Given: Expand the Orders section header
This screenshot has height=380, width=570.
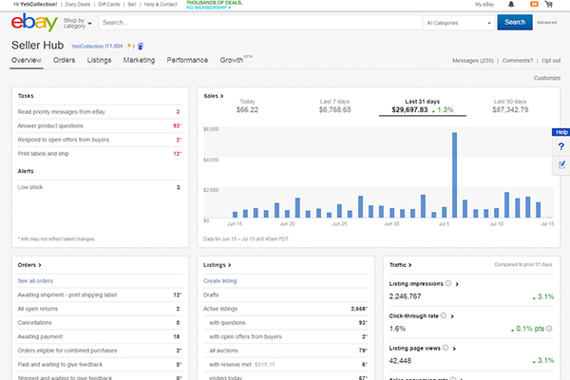Looking at the screenshot, I should (x=29, y=265).
